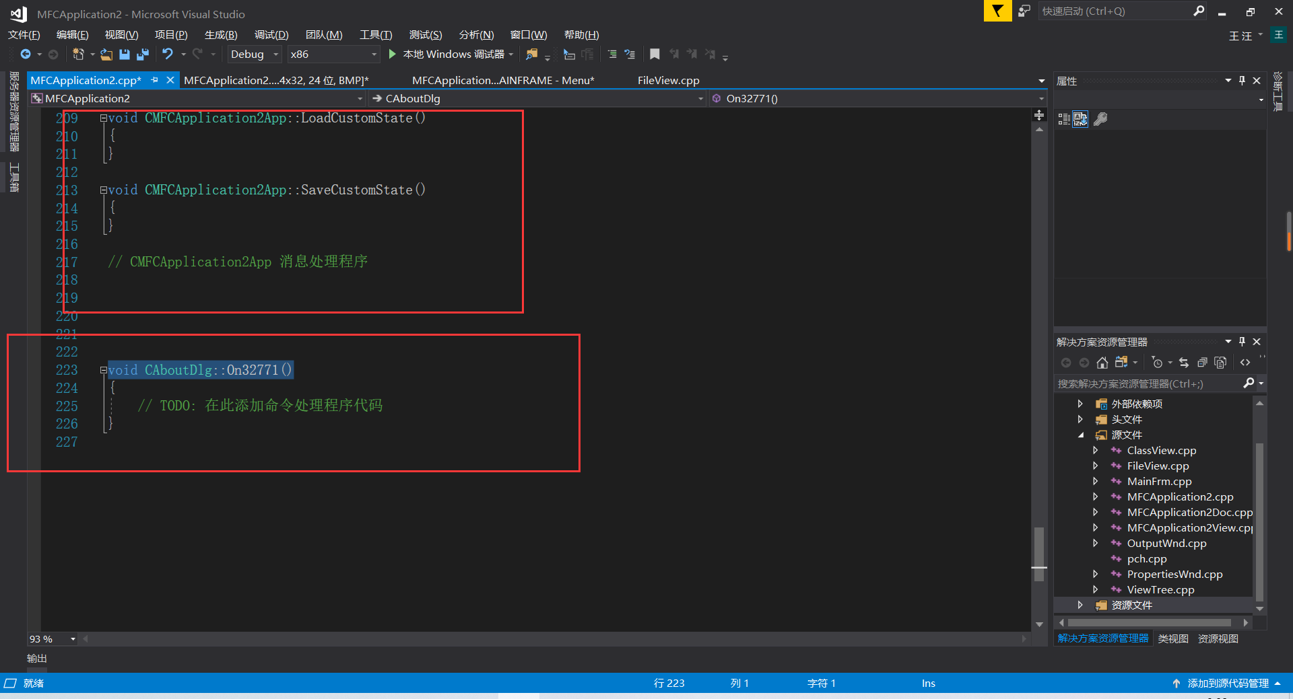Click Sync with Active Document icon

(1184, 363)
